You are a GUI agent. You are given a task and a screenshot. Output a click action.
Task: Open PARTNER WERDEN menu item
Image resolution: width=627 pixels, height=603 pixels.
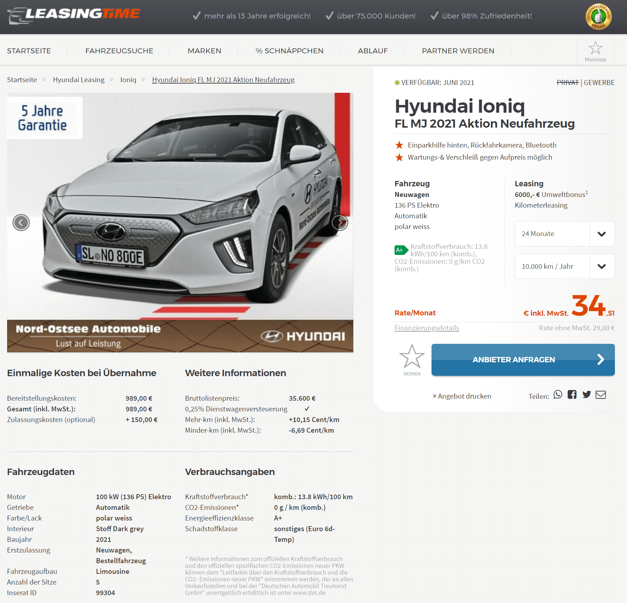pyautogui.click(x=458, y=51)
